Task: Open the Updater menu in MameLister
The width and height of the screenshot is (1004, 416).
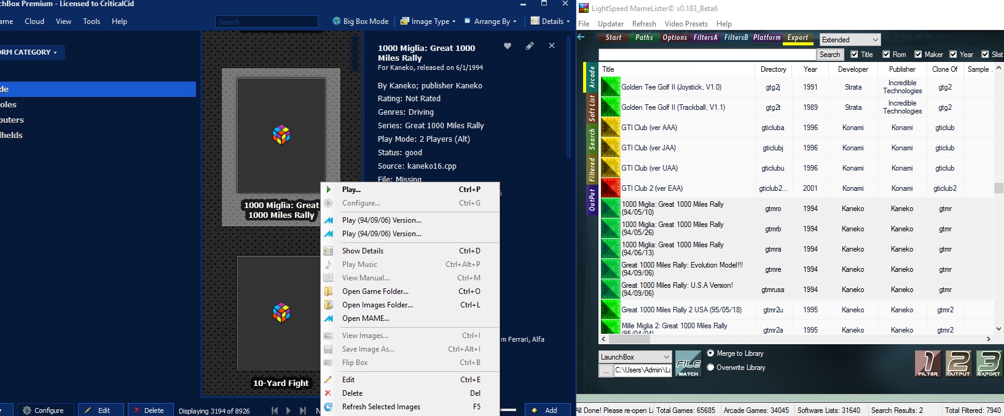Action: point(611,24)
